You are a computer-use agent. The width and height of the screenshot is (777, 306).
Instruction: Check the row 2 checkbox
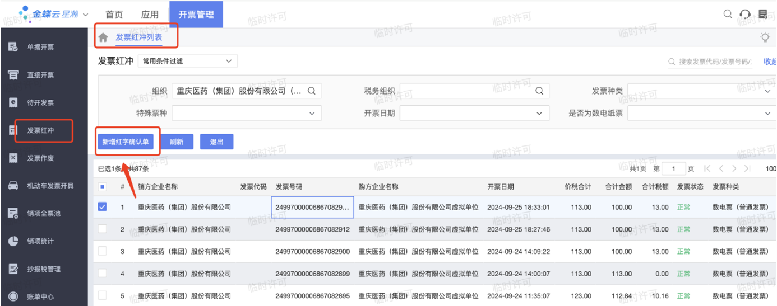coord(102,229)
